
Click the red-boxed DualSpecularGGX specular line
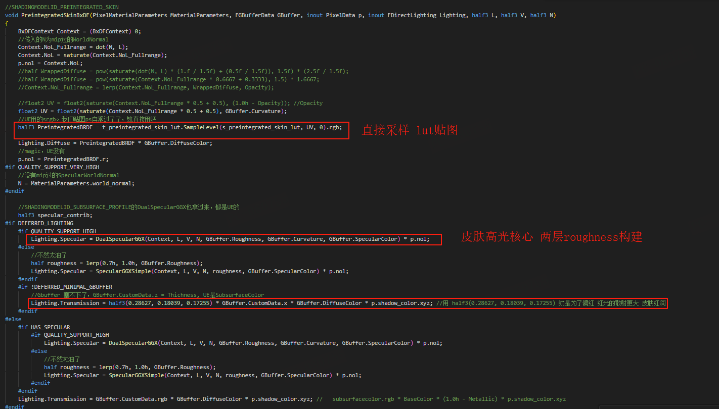click(230, 239)
